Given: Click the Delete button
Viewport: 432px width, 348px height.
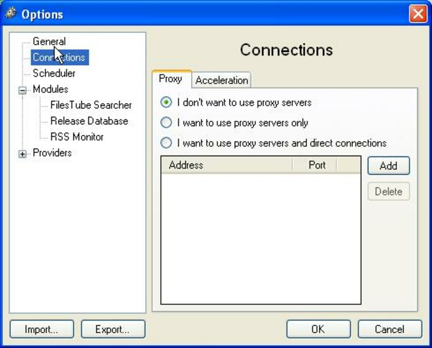Looking at the screenshot, I should click(x=388, y=191).
